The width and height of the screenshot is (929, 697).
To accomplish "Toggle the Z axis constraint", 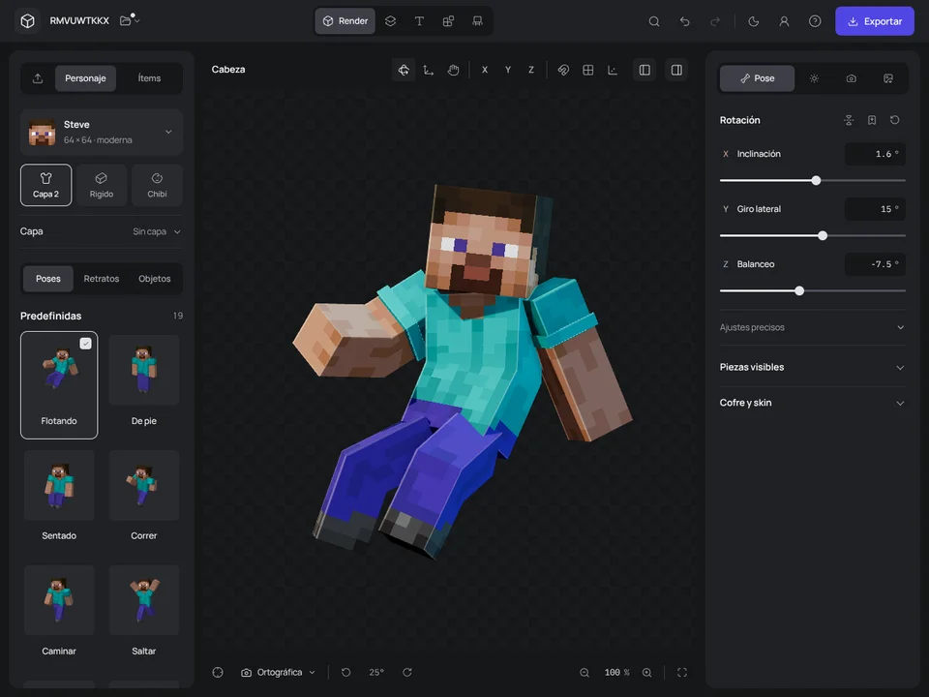I will 531,70.
